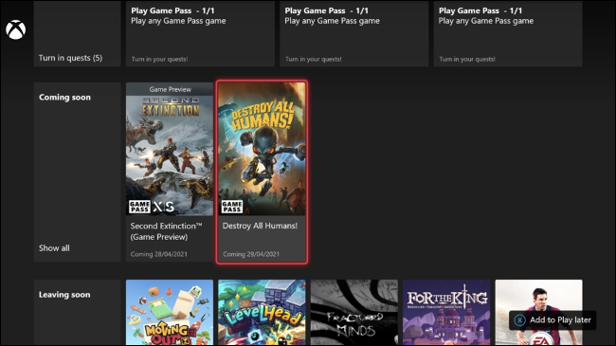
Task: Select the rightmost Play Game Pass quest card
Action: click(x=508, y=34)
